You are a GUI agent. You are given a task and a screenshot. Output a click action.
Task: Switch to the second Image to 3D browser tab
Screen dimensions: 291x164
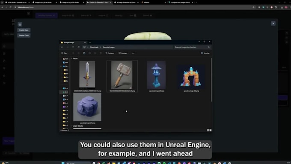(45, 3)
